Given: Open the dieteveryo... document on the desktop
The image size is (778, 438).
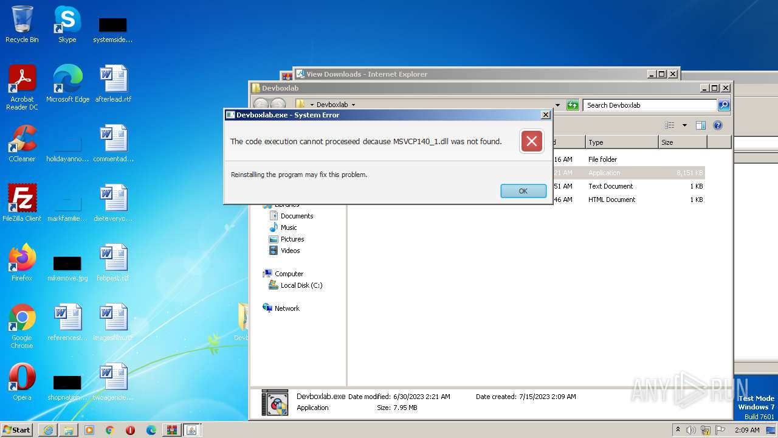Looking at the screenshot, I should [113, 203].
